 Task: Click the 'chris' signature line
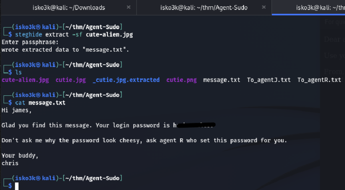(10, 163)
